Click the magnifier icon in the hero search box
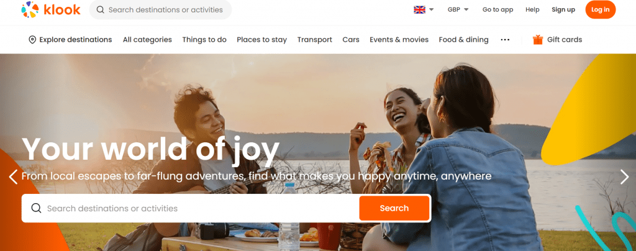 click(x=36, y=208)
